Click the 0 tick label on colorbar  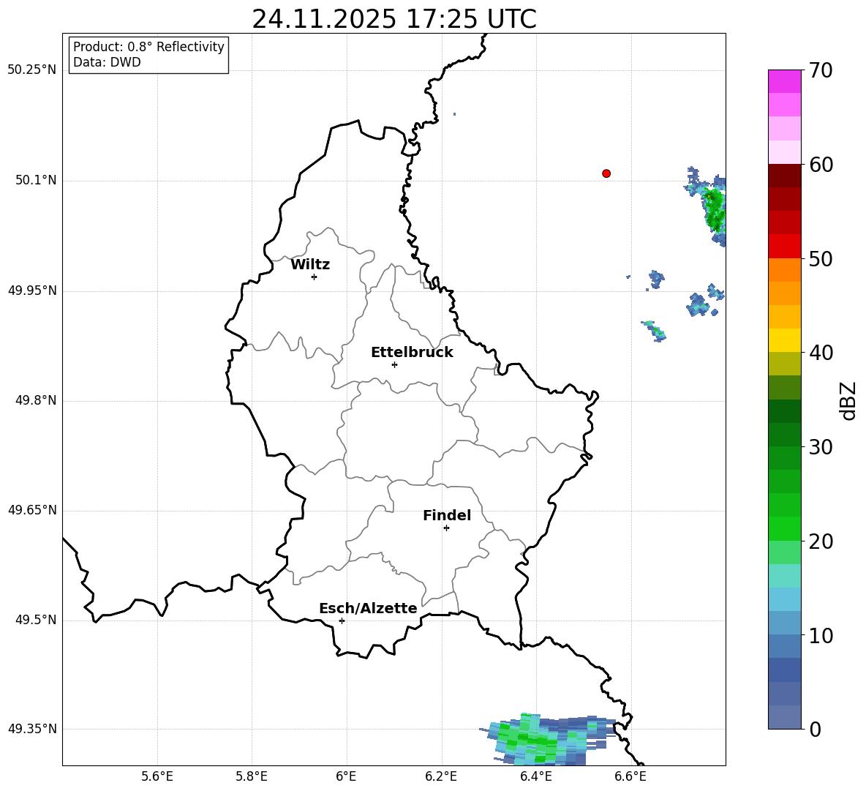[x=815, y=729]
